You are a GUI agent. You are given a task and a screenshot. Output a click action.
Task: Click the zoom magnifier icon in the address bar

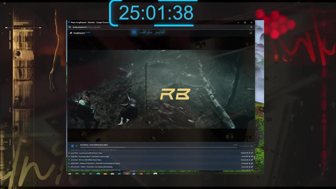tap(251, 27)
